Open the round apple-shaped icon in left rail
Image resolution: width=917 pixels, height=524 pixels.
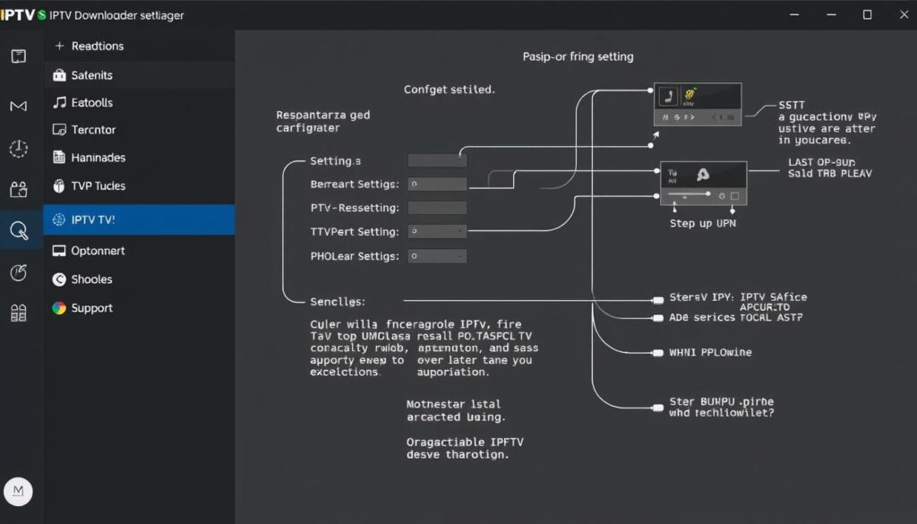tap(18, 272)
